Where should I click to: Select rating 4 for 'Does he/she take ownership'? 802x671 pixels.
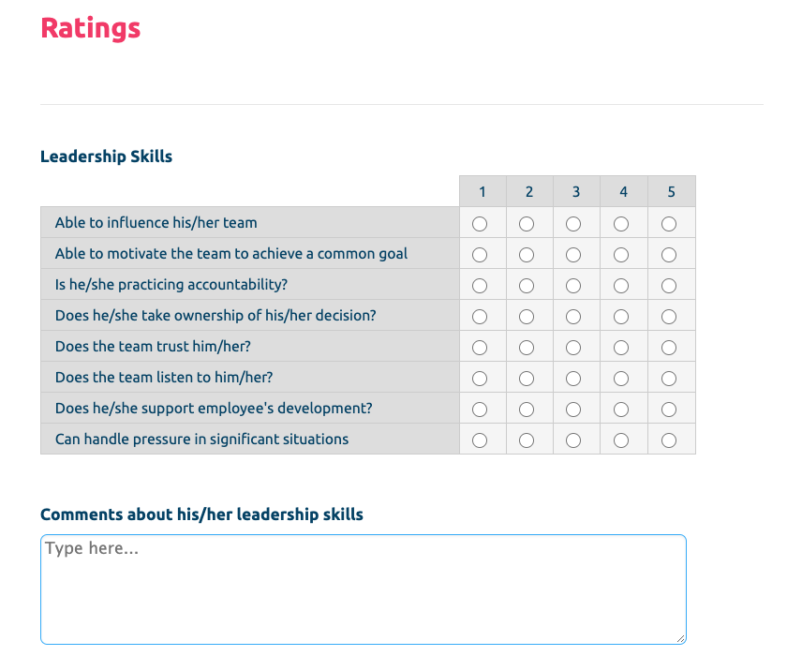[x=622, y=316]
